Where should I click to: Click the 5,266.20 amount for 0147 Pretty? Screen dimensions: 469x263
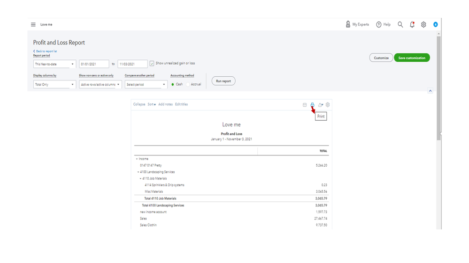321,165
